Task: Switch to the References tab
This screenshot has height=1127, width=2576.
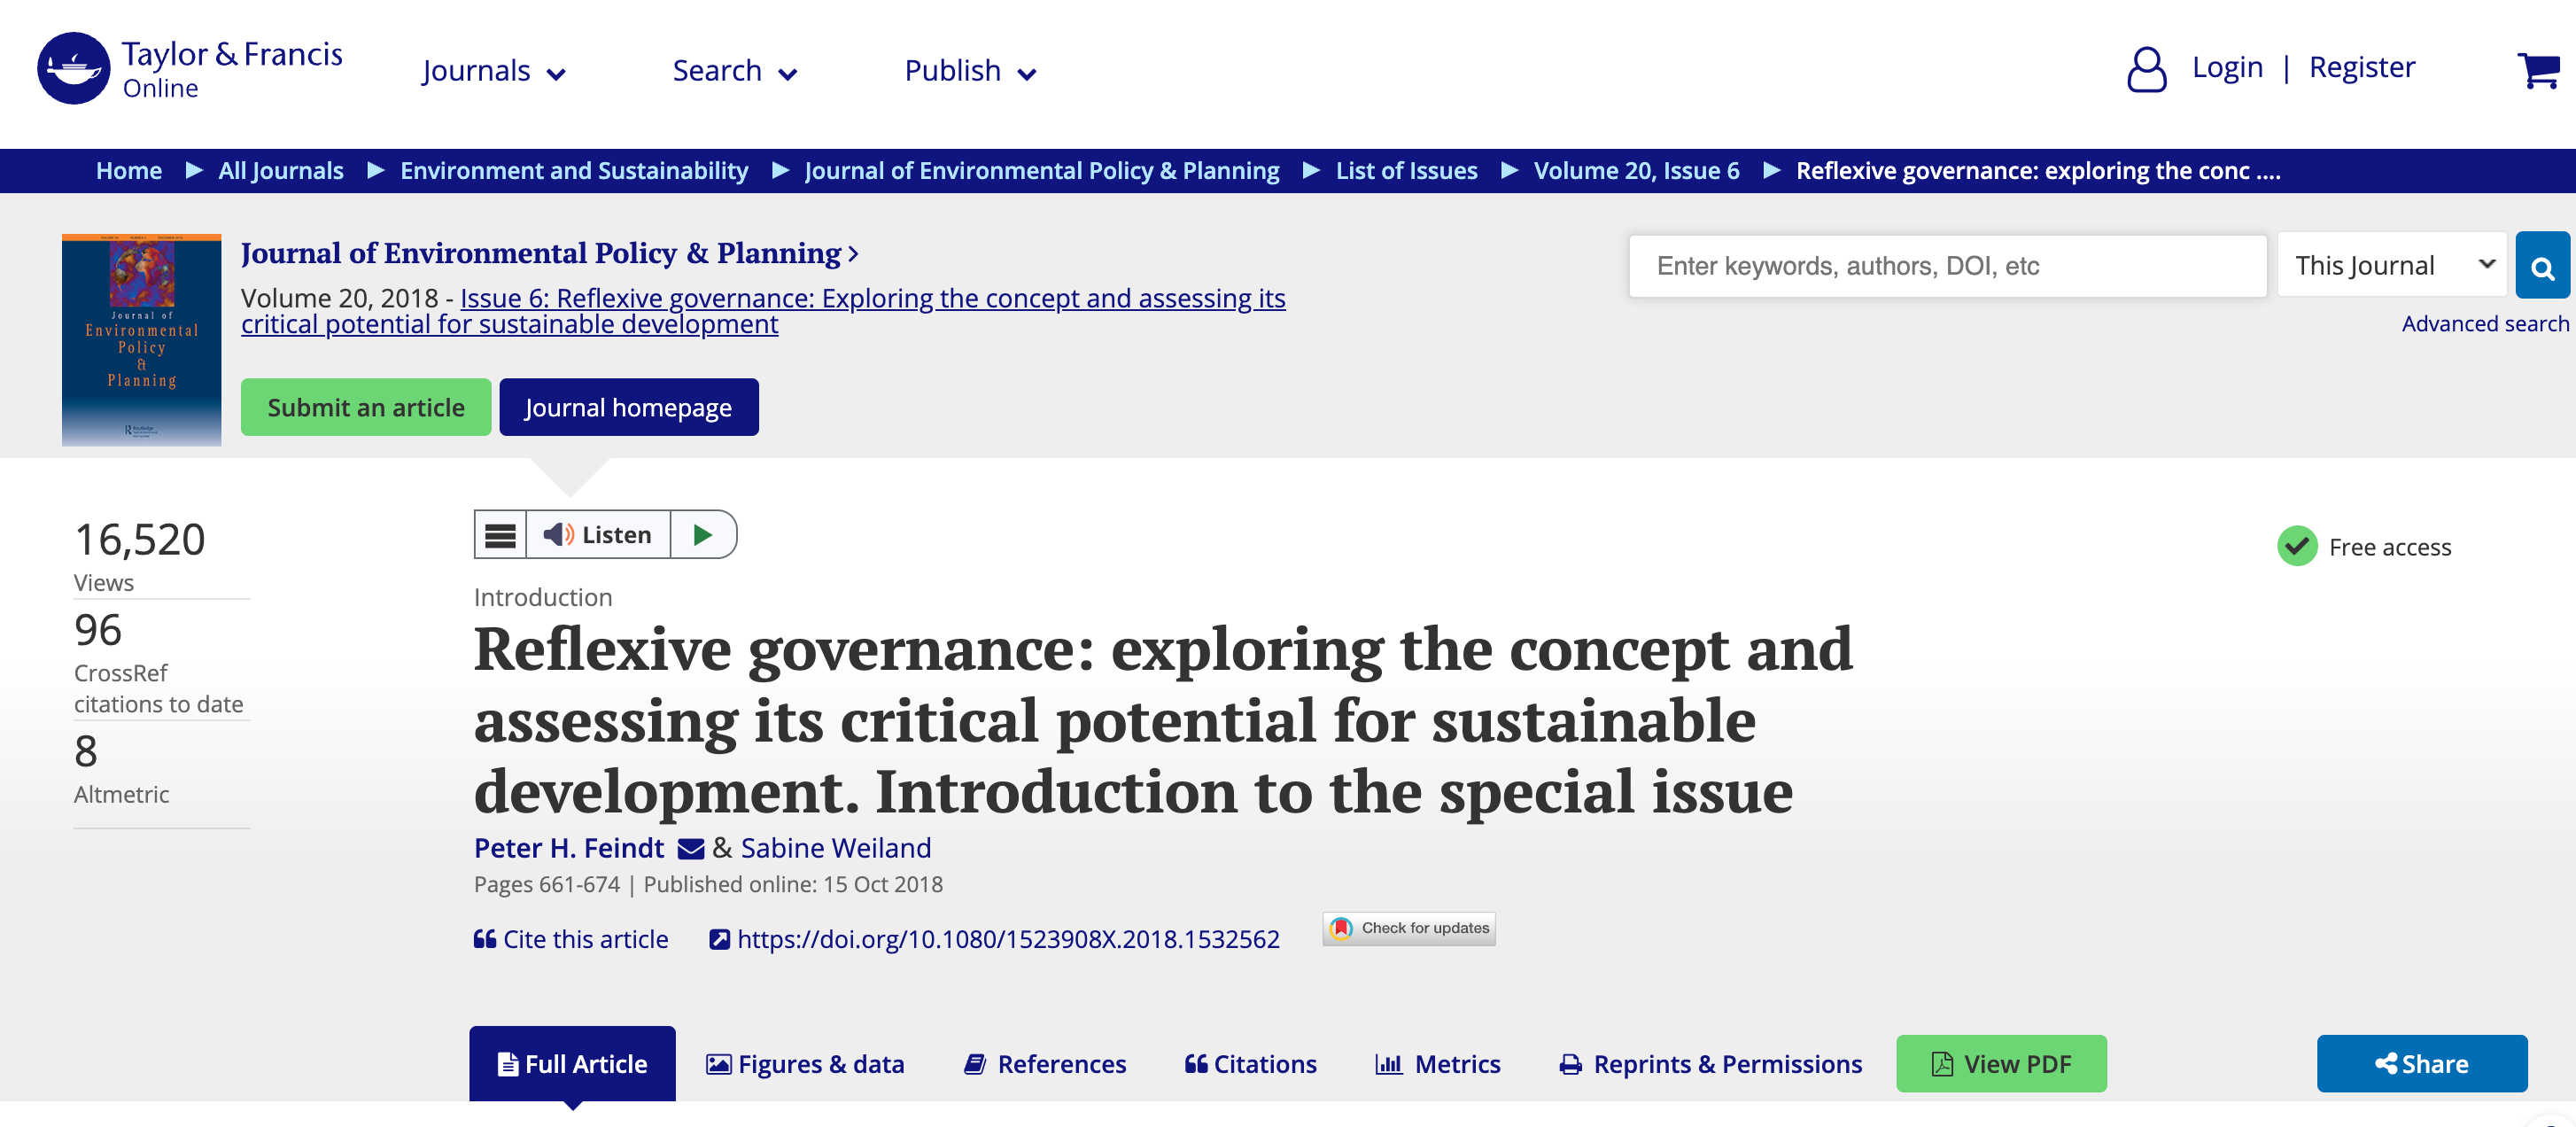Action: click(1045, 1064)
